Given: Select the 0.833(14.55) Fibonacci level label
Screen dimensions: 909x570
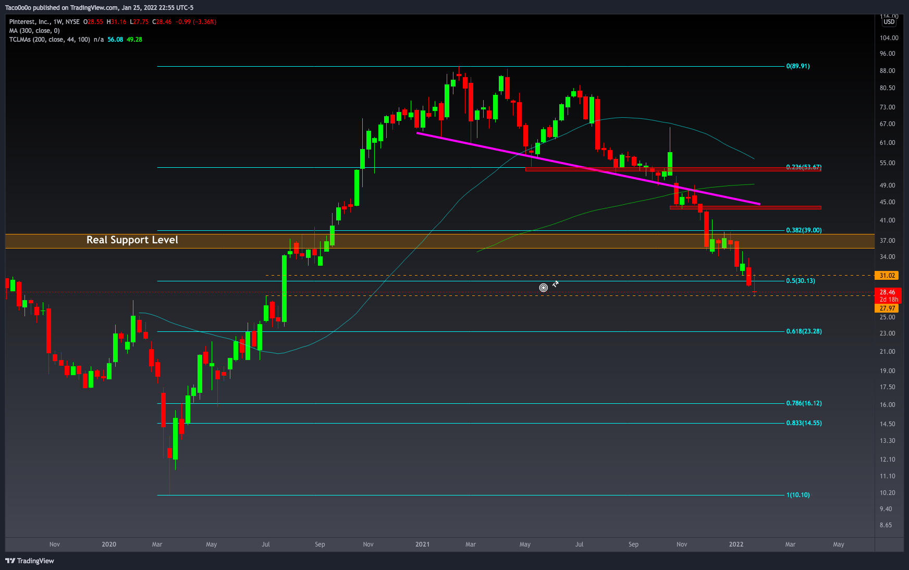Looking at the screenshot, I should (804, 423).
